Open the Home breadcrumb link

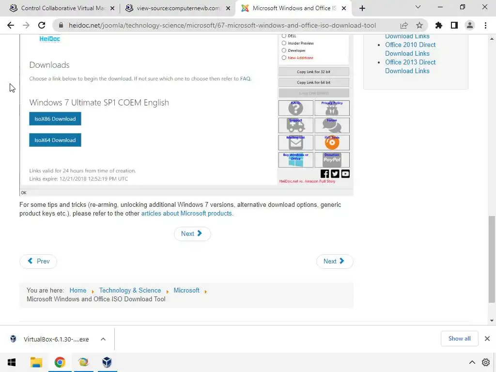pyautogui.click(x=78, y=291)
